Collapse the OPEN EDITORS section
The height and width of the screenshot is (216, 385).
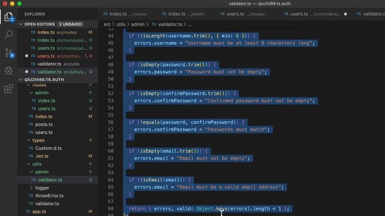pos(21,24)
